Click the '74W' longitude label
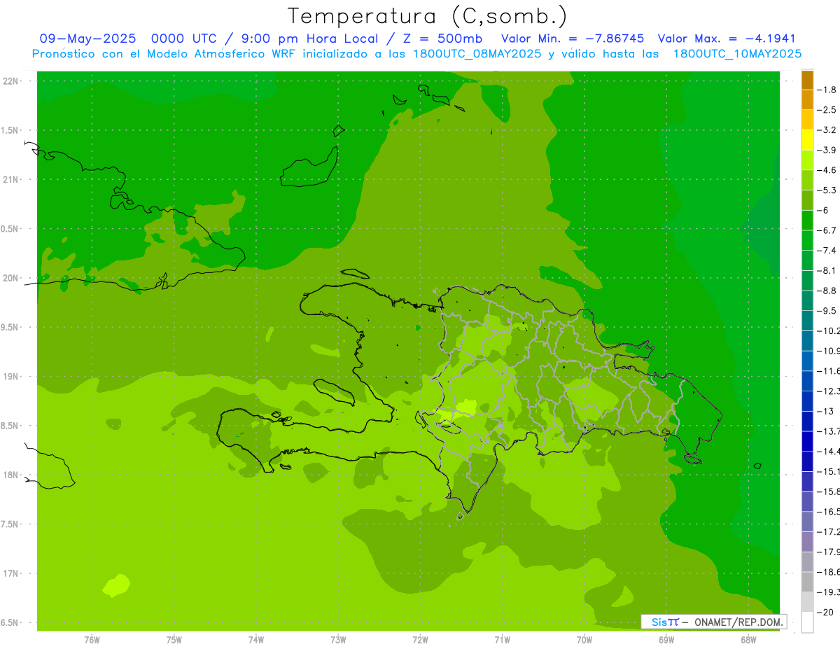The height and width of the screenshot is (649, 840). (x=256, y=640)
